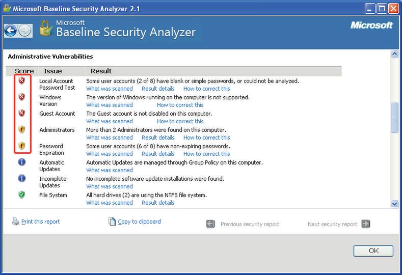
Task: Click the greyed Forward arrow button
Action: [24, 31]
